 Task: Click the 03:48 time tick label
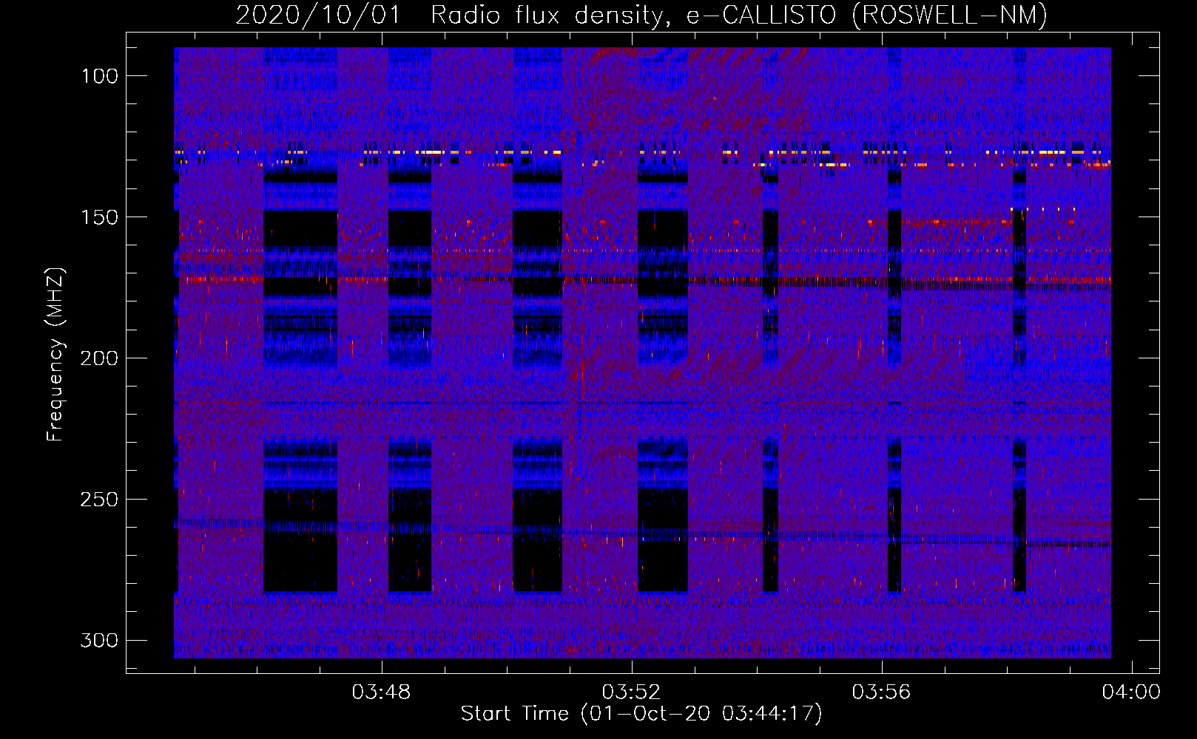coord(381,692)
